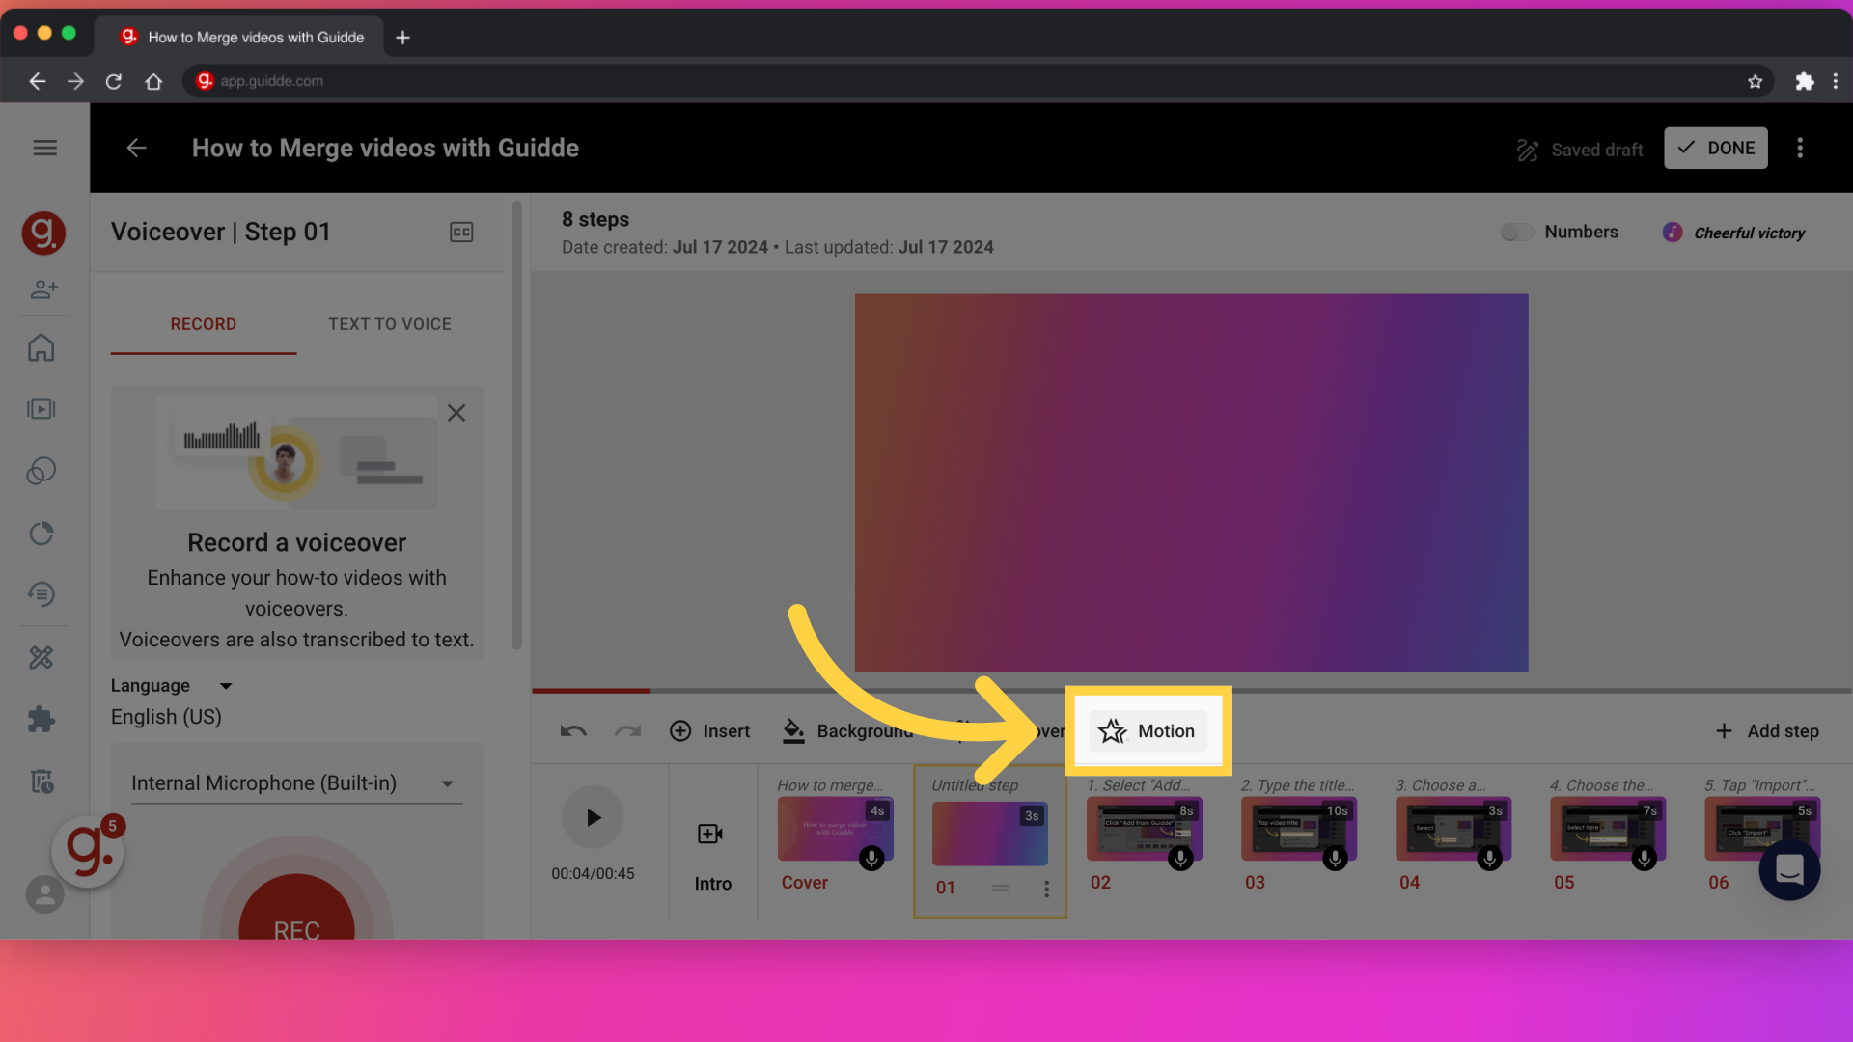
Task: Click Add step button
Action: coord(1768,730)
